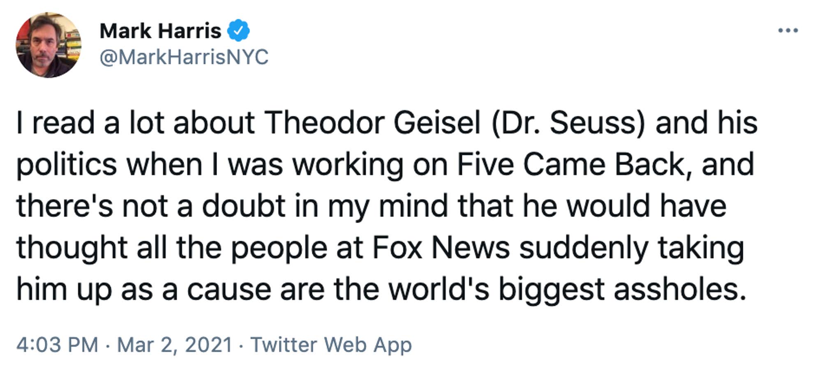Click "thought all the people" phrase
The height and width of the screenshot is (371, 822).
[171, 247]
